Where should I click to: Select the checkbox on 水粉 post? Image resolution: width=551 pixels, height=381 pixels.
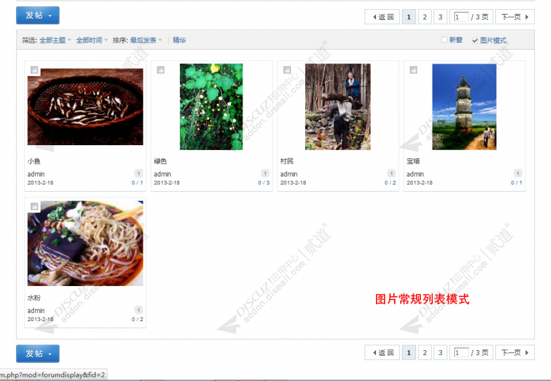[x=34, y=206]
